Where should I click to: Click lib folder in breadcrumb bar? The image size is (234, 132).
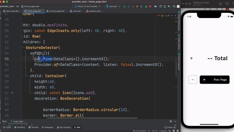click(x=18, y=7)
